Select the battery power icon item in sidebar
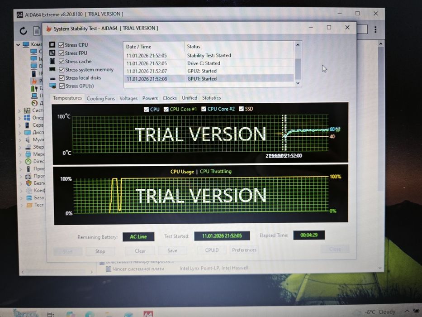 coord(34,88)
